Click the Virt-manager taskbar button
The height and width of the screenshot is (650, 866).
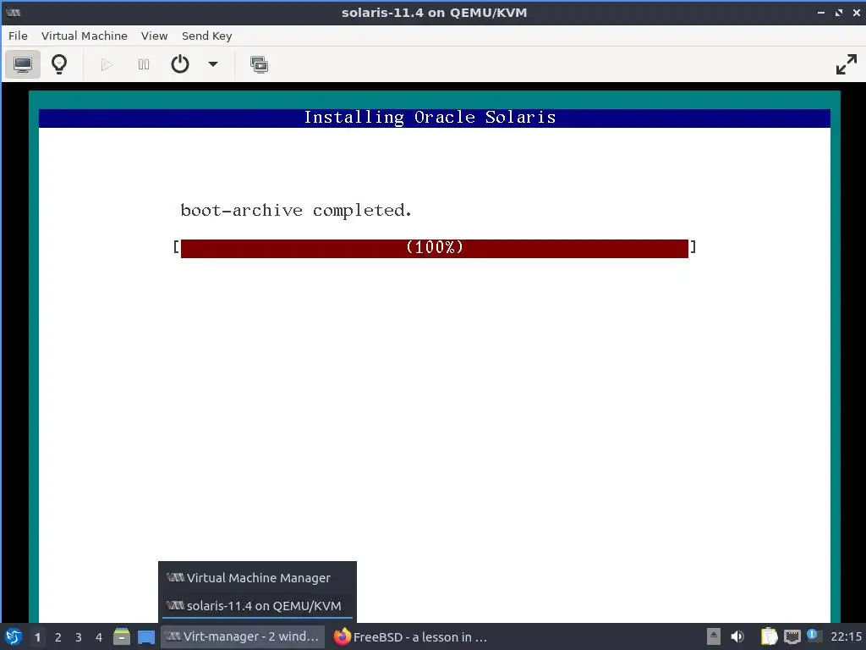243,636
